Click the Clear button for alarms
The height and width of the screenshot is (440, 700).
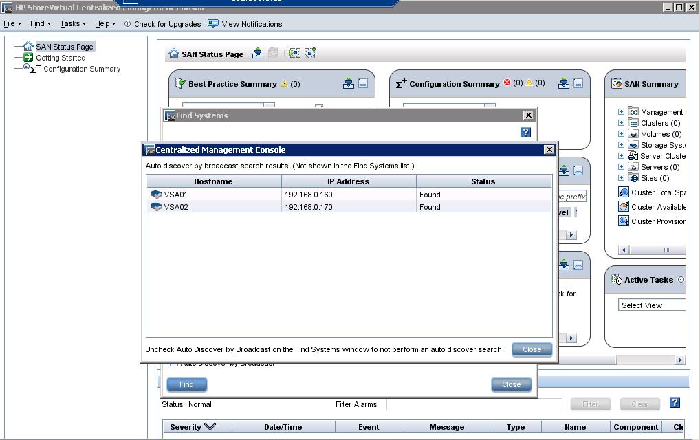coord(639,404)
